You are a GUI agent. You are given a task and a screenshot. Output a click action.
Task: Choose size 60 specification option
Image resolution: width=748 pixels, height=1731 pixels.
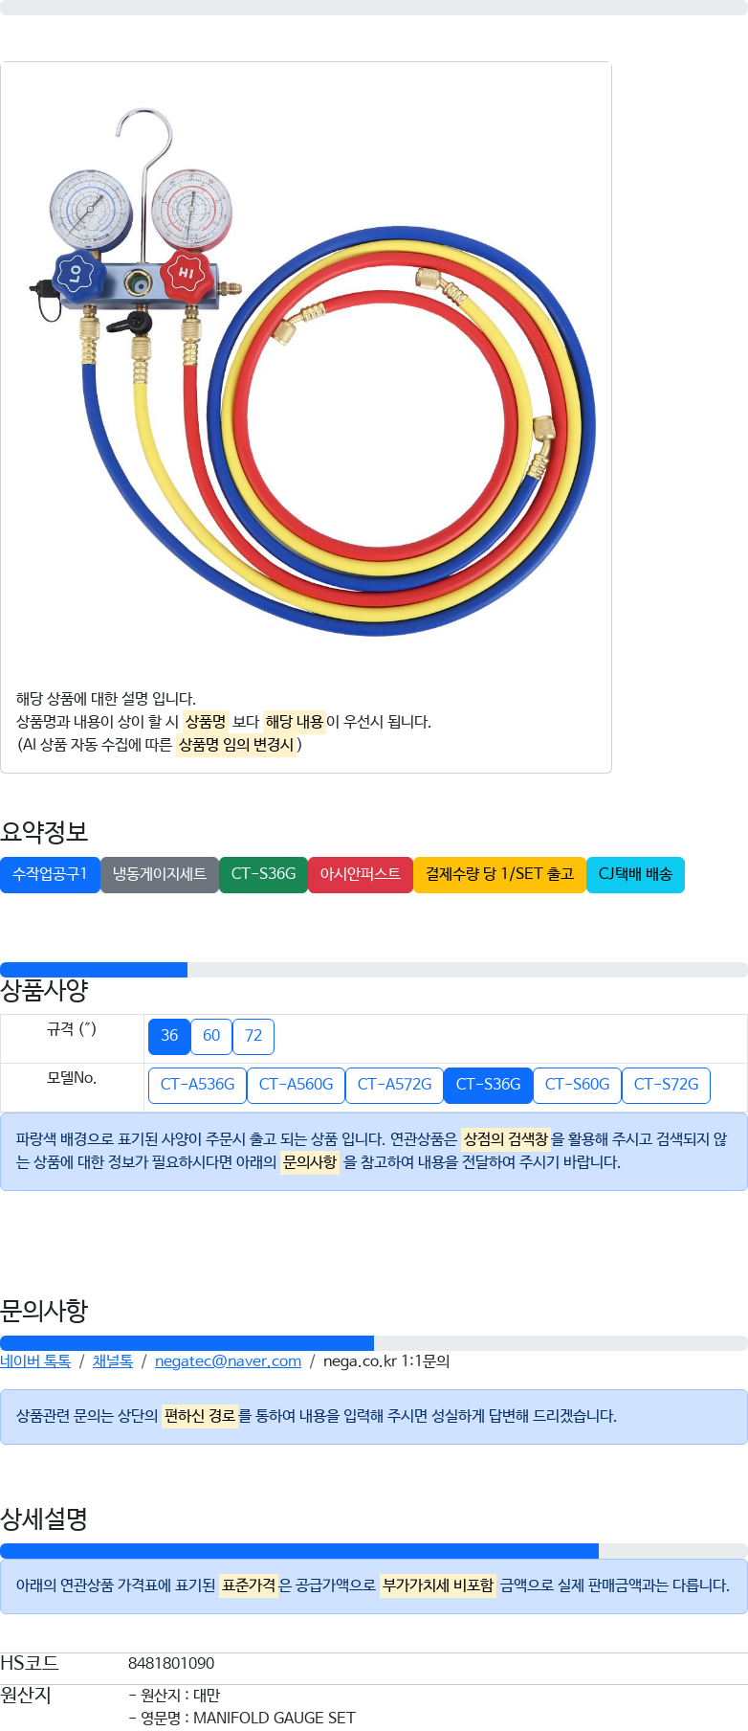[x=211, y=1036]
